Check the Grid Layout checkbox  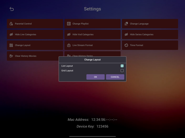pos(122,71)
